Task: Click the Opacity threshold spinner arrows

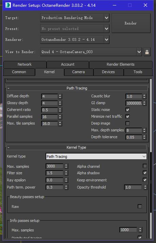Action: pyautogui.click(x=145, y=187)
